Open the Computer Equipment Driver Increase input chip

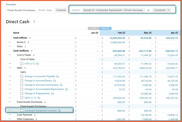[x=113, y=10]
